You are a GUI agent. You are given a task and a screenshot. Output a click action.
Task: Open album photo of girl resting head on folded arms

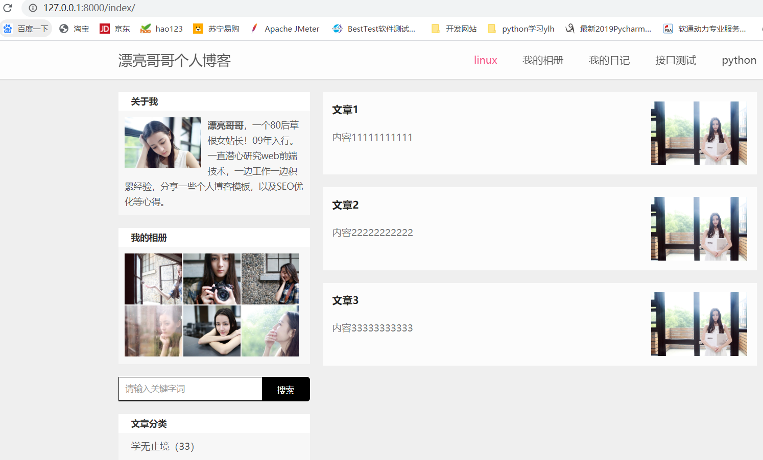pyautogui.click(x=212, y=331)
